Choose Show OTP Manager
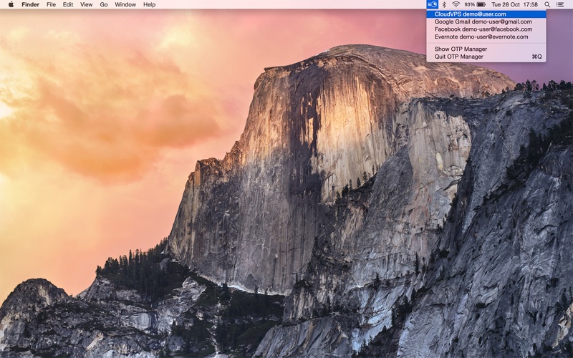This screenshot has width=573, height=358. [486, 49]
